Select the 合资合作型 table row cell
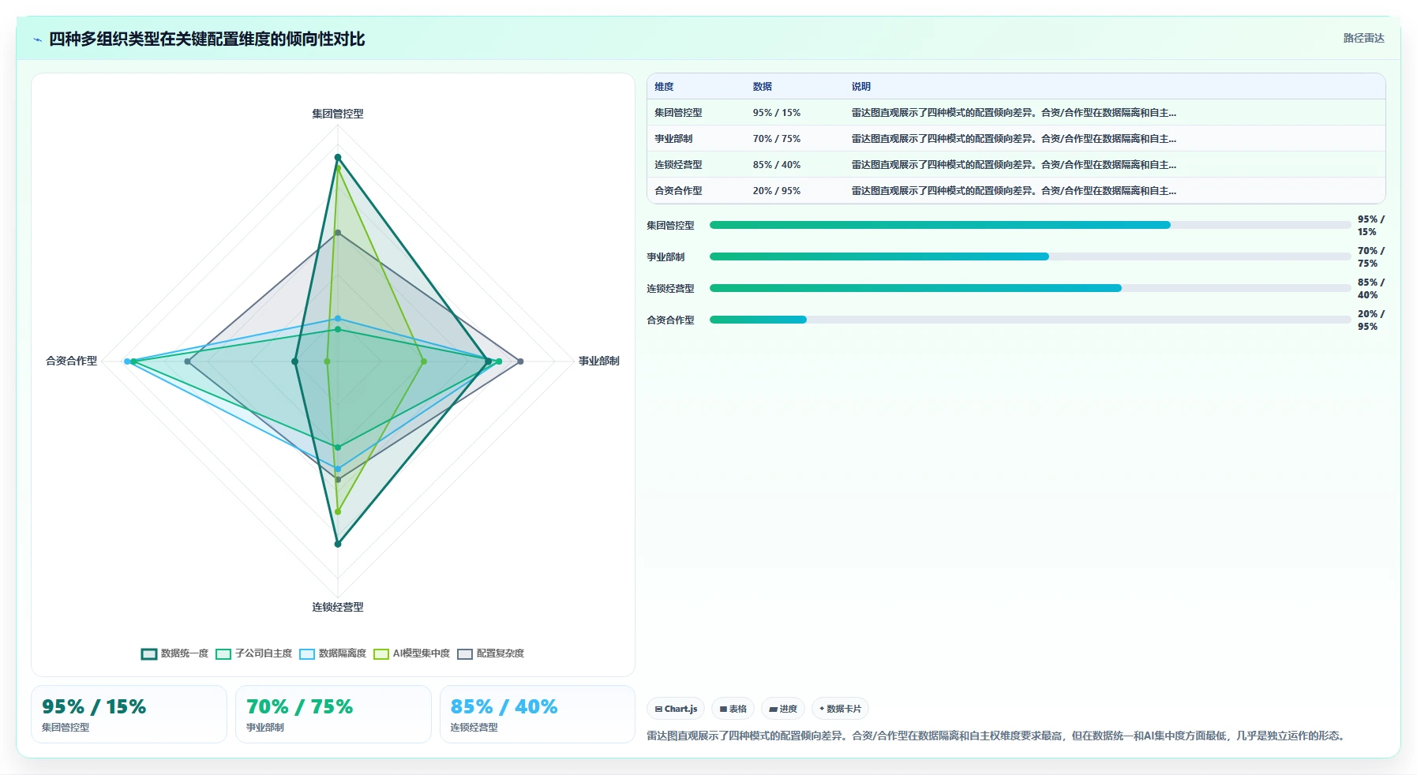Image resolution: width=1417 pixels, height=775 pixels. click(678, 191)
